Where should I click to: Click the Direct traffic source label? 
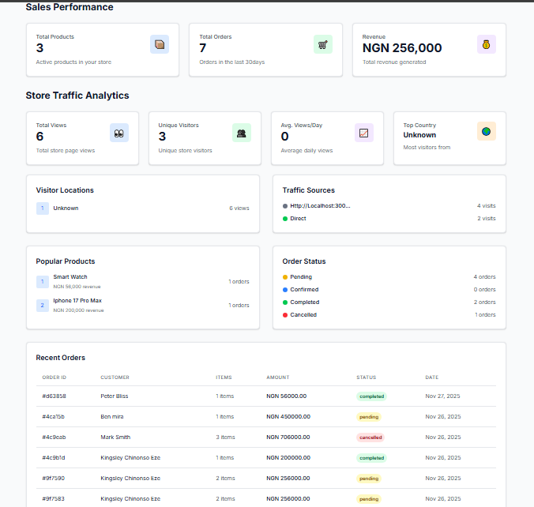[298, 218]
